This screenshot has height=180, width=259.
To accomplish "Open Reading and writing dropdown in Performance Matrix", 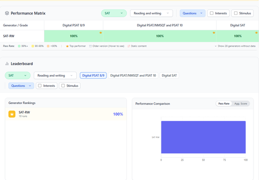I will (151, 13).
